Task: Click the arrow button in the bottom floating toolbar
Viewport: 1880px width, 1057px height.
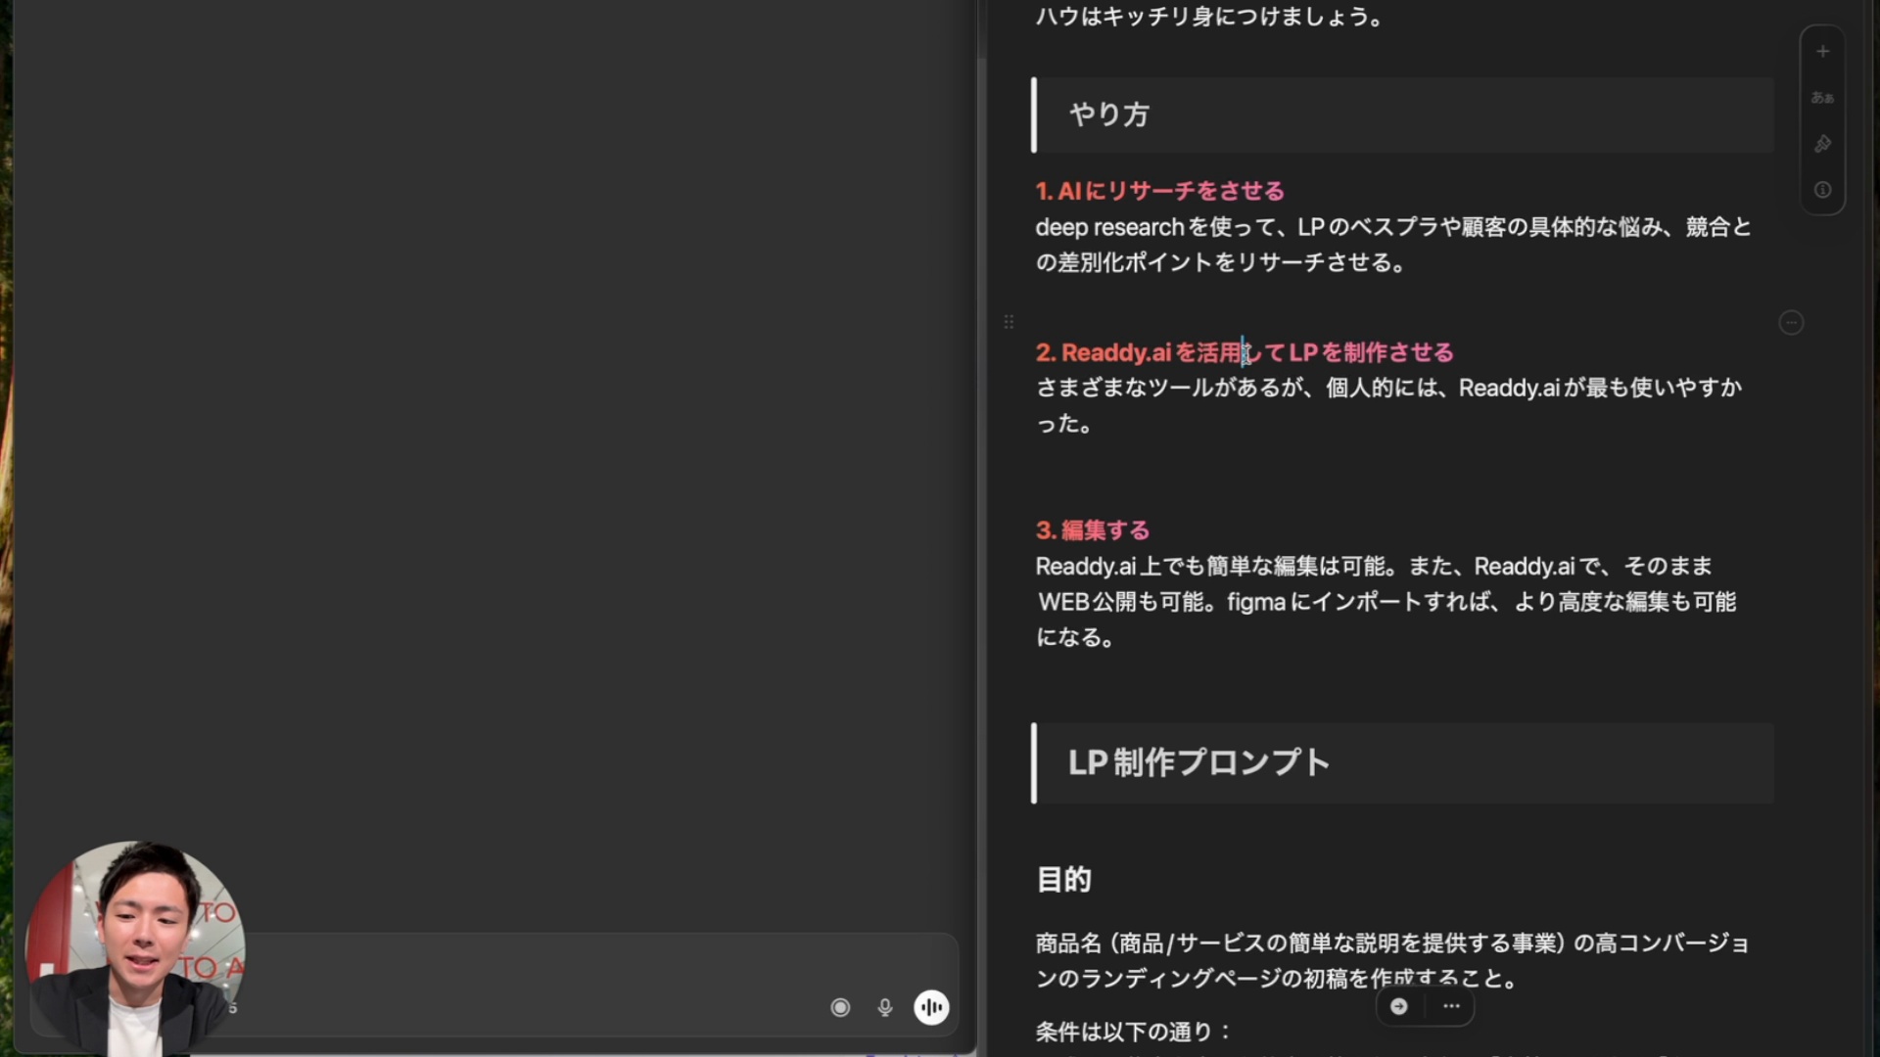Action: tap(1399, 1006)
